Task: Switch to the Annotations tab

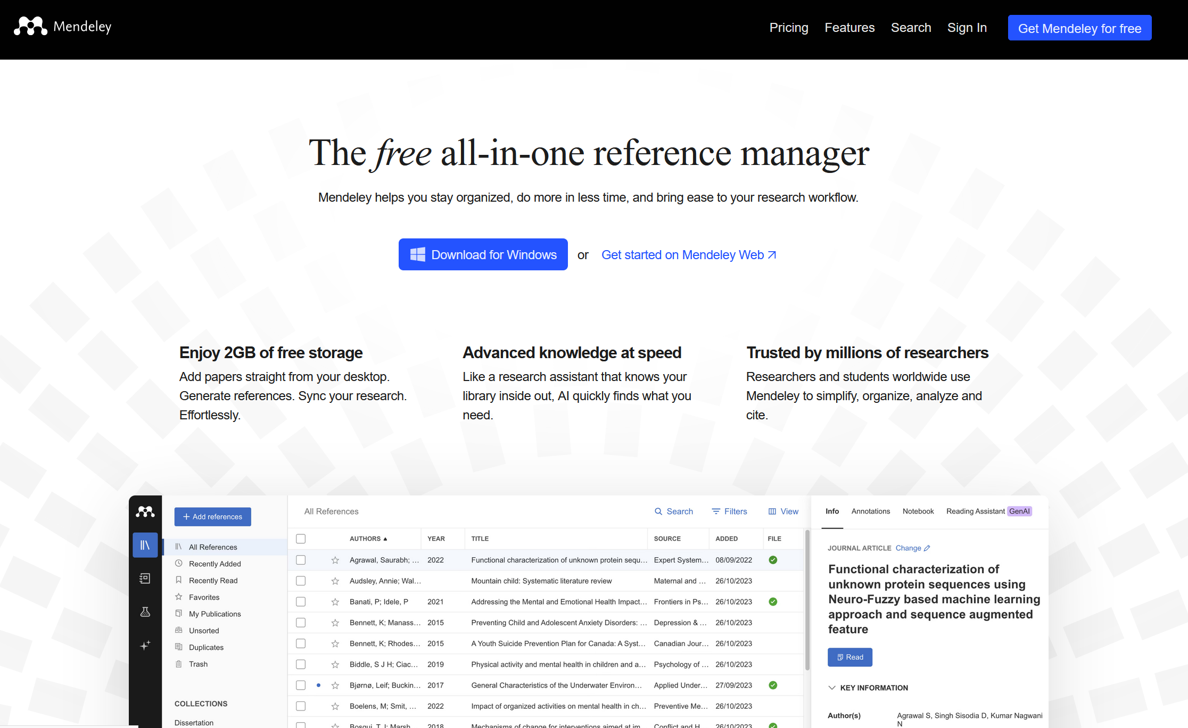Action: (x=870, y=511)
